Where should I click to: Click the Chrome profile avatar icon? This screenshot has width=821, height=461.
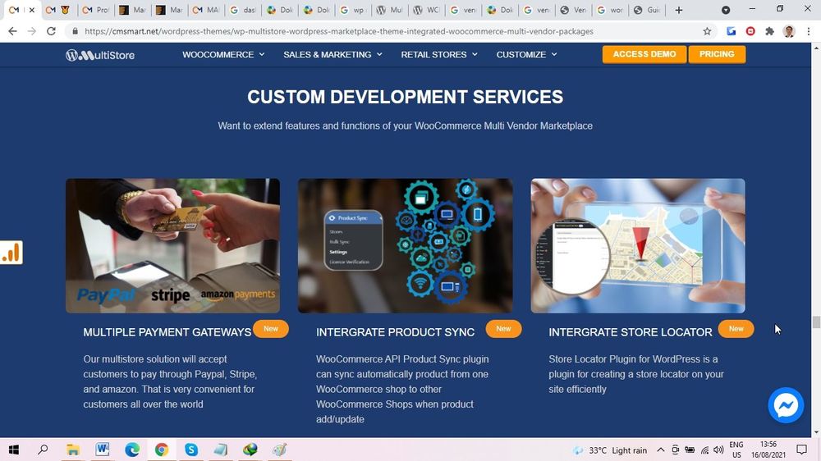coord(789,31)
